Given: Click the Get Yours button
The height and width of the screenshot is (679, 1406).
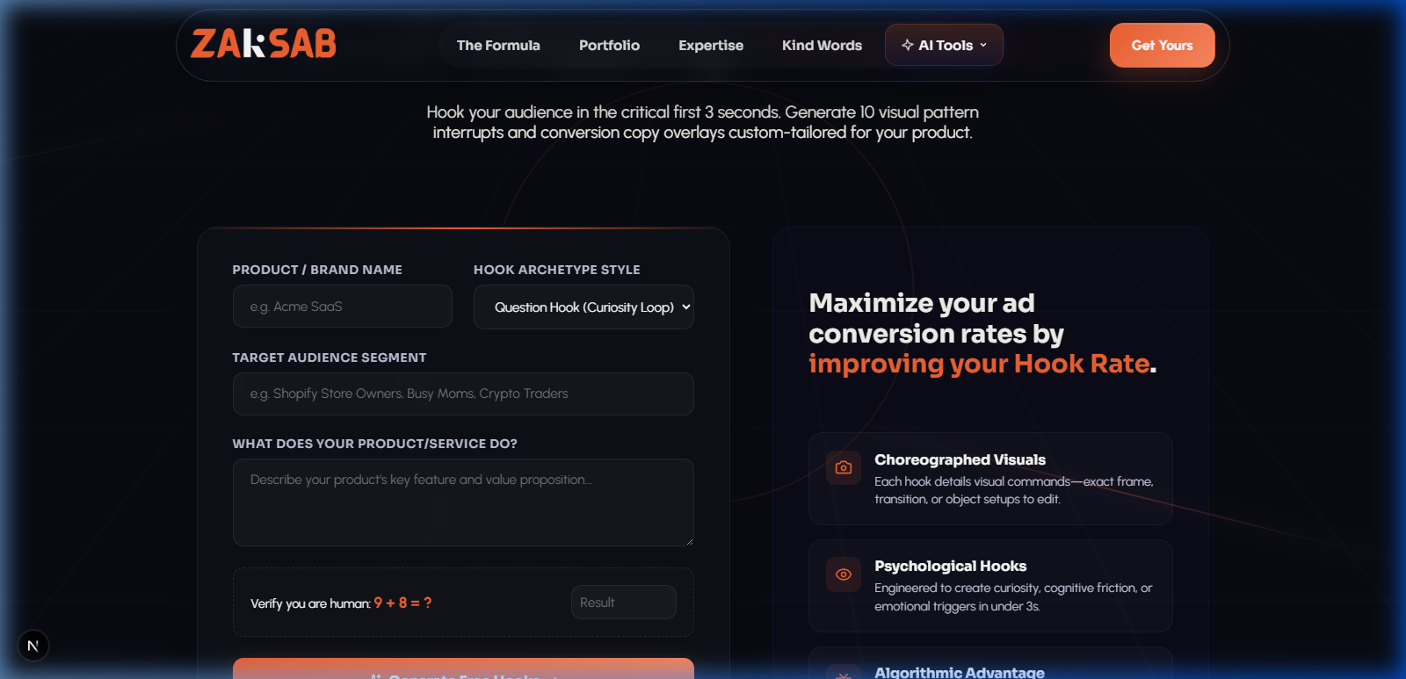Looking at the screenshot, I should tap(1162, 45).
